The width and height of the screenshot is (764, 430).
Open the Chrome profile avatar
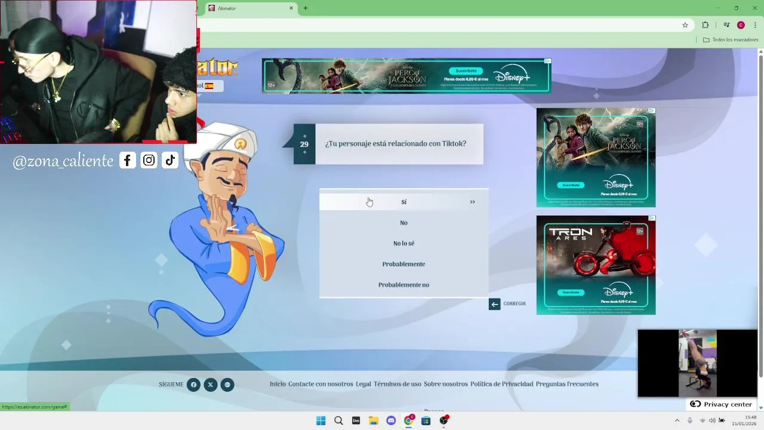741,25
